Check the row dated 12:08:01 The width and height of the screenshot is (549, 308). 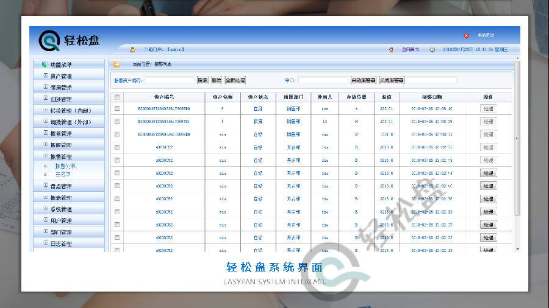point(117,135)
